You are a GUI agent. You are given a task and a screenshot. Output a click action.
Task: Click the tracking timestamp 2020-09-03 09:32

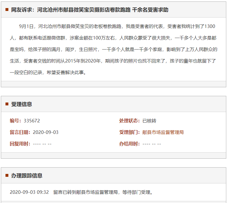pyautogui.click(x=29, y=192)
